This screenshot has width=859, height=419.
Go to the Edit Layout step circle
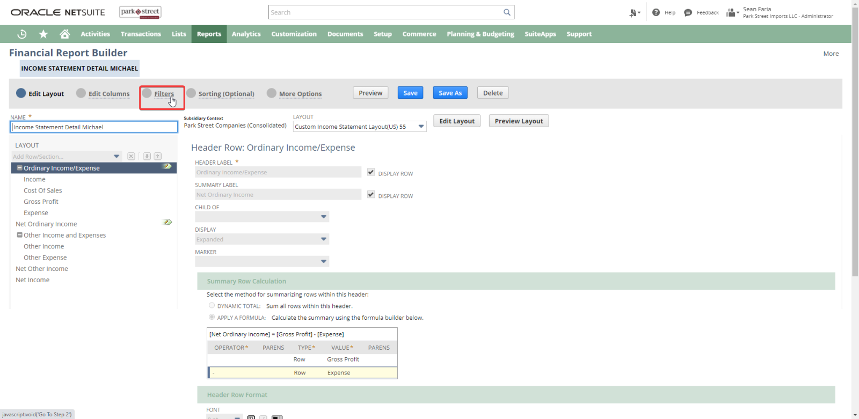[21, 93]
